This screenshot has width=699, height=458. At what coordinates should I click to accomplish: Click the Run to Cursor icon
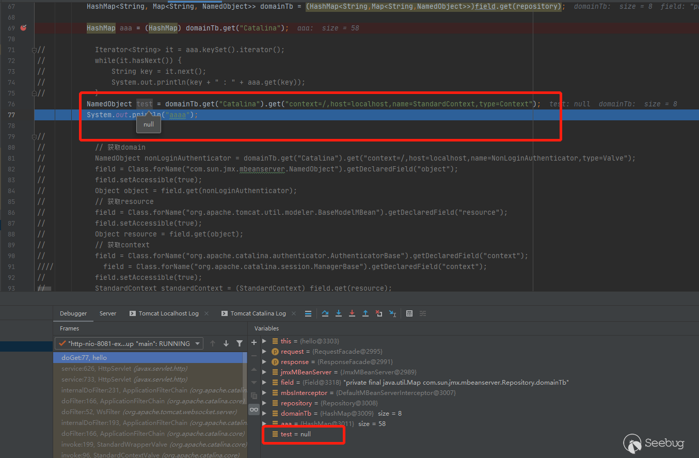point(392,313)
